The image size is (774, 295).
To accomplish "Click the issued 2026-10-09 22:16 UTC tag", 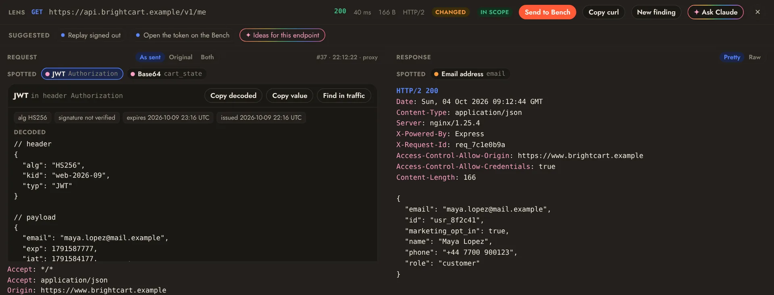I will 261,118.
